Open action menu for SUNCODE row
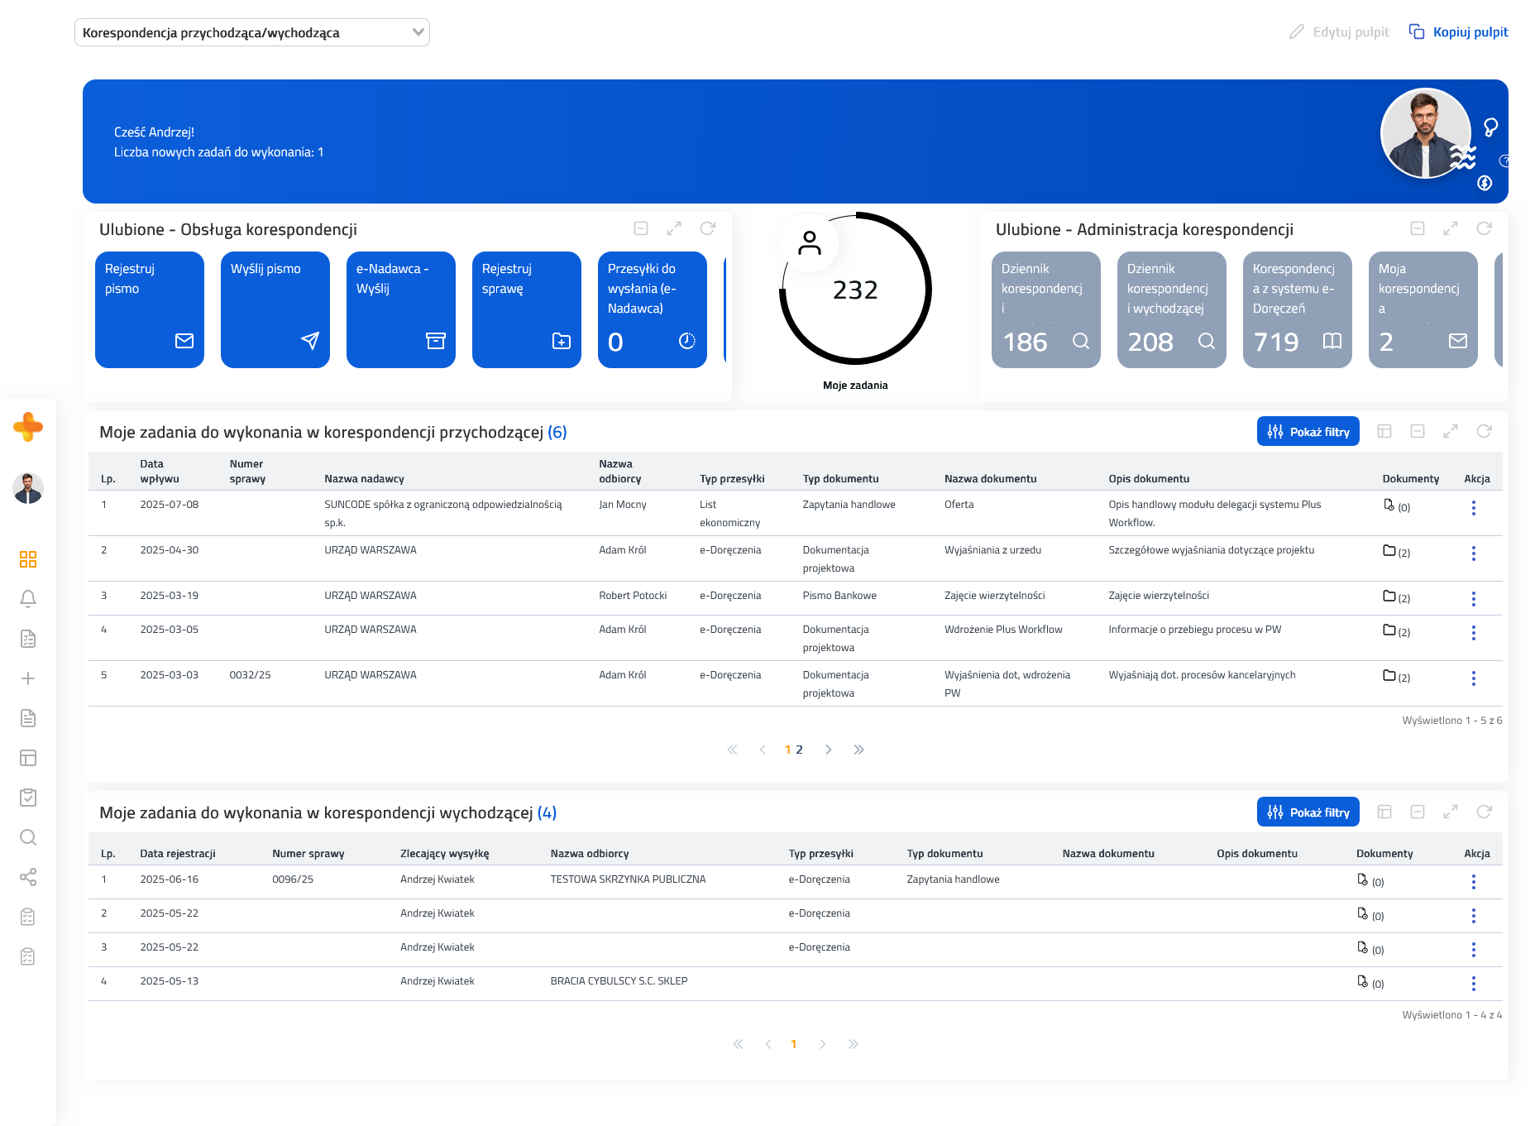This screenshot has height=1126, width=1535. (1474, 508)
